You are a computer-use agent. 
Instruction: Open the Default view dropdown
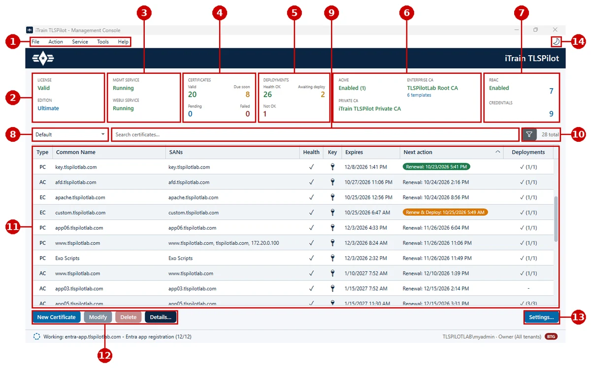point(70,134)
